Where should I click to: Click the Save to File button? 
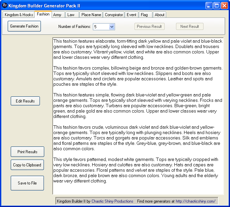(27, 183)
